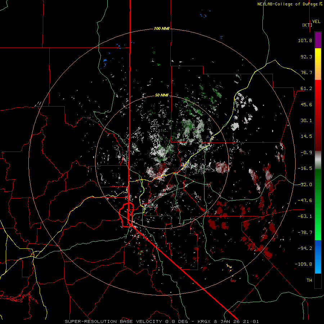Screen dimensions: 324x324
Task: Click the 76.7 legend value
Action: [306, 72]
